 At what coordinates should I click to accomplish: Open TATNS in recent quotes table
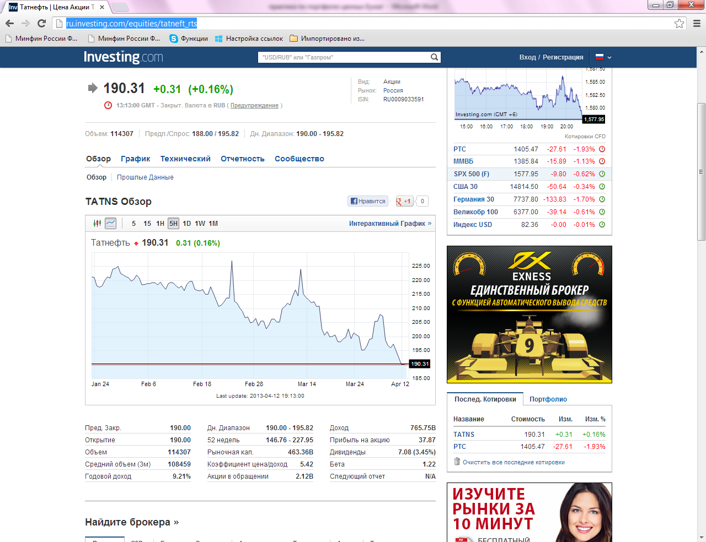point(464,435)
